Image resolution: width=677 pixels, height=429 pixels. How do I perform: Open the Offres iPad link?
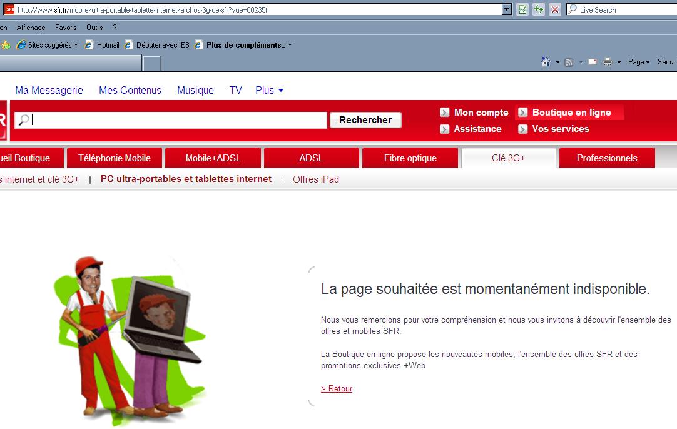coord(316,179)
